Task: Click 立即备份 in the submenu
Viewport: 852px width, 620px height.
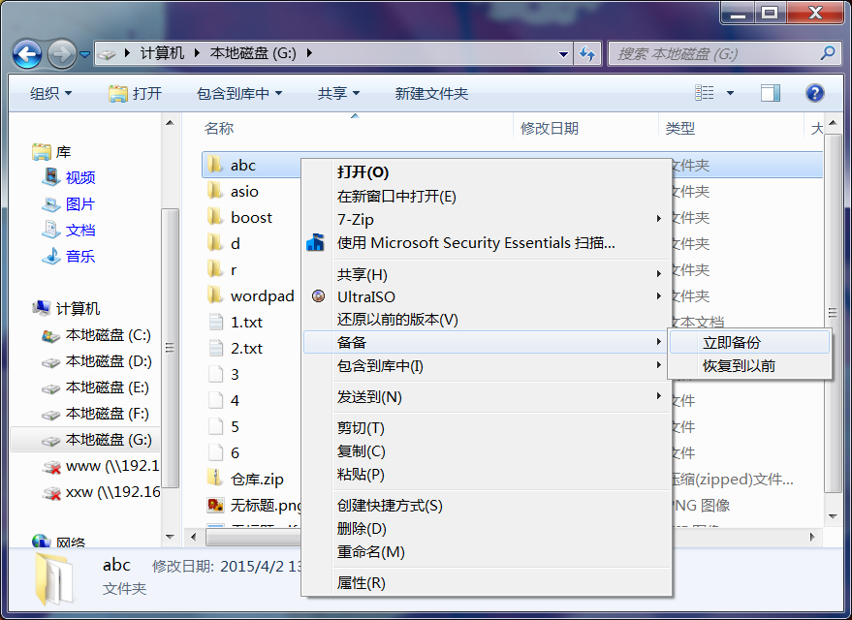Action: 749,343
